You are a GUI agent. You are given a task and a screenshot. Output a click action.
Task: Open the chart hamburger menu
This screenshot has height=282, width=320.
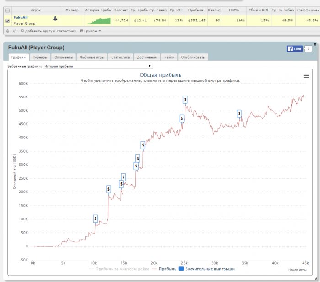tap(306, 76)
